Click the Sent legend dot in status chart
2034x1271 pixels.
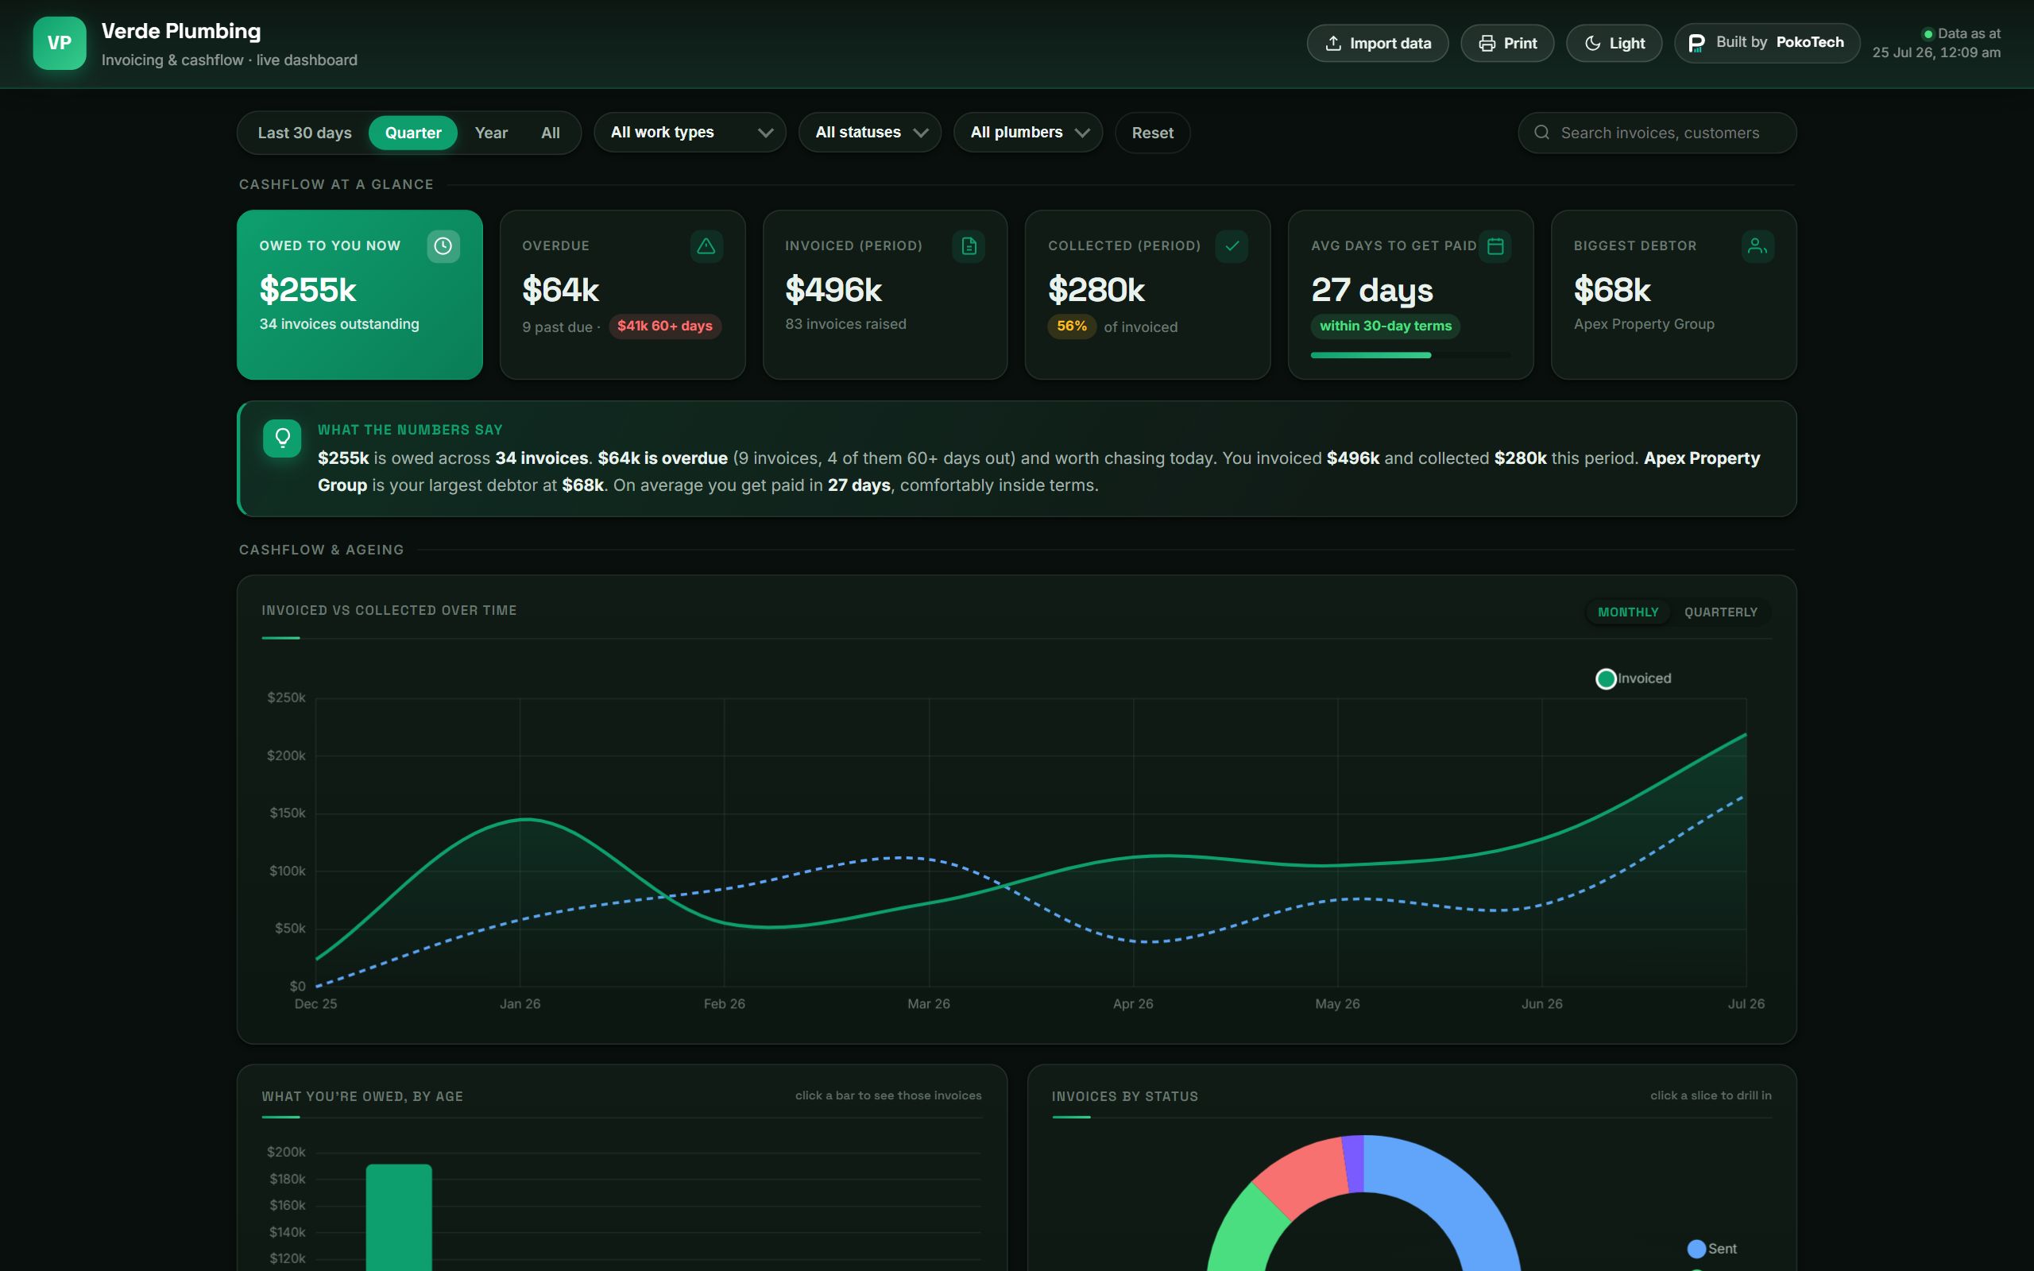(x=1696, y=1248)
